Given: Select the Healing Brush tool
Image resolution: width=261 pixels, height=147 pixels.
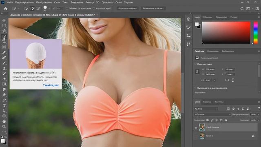Looking at the screenshot, I should point(4,58).
